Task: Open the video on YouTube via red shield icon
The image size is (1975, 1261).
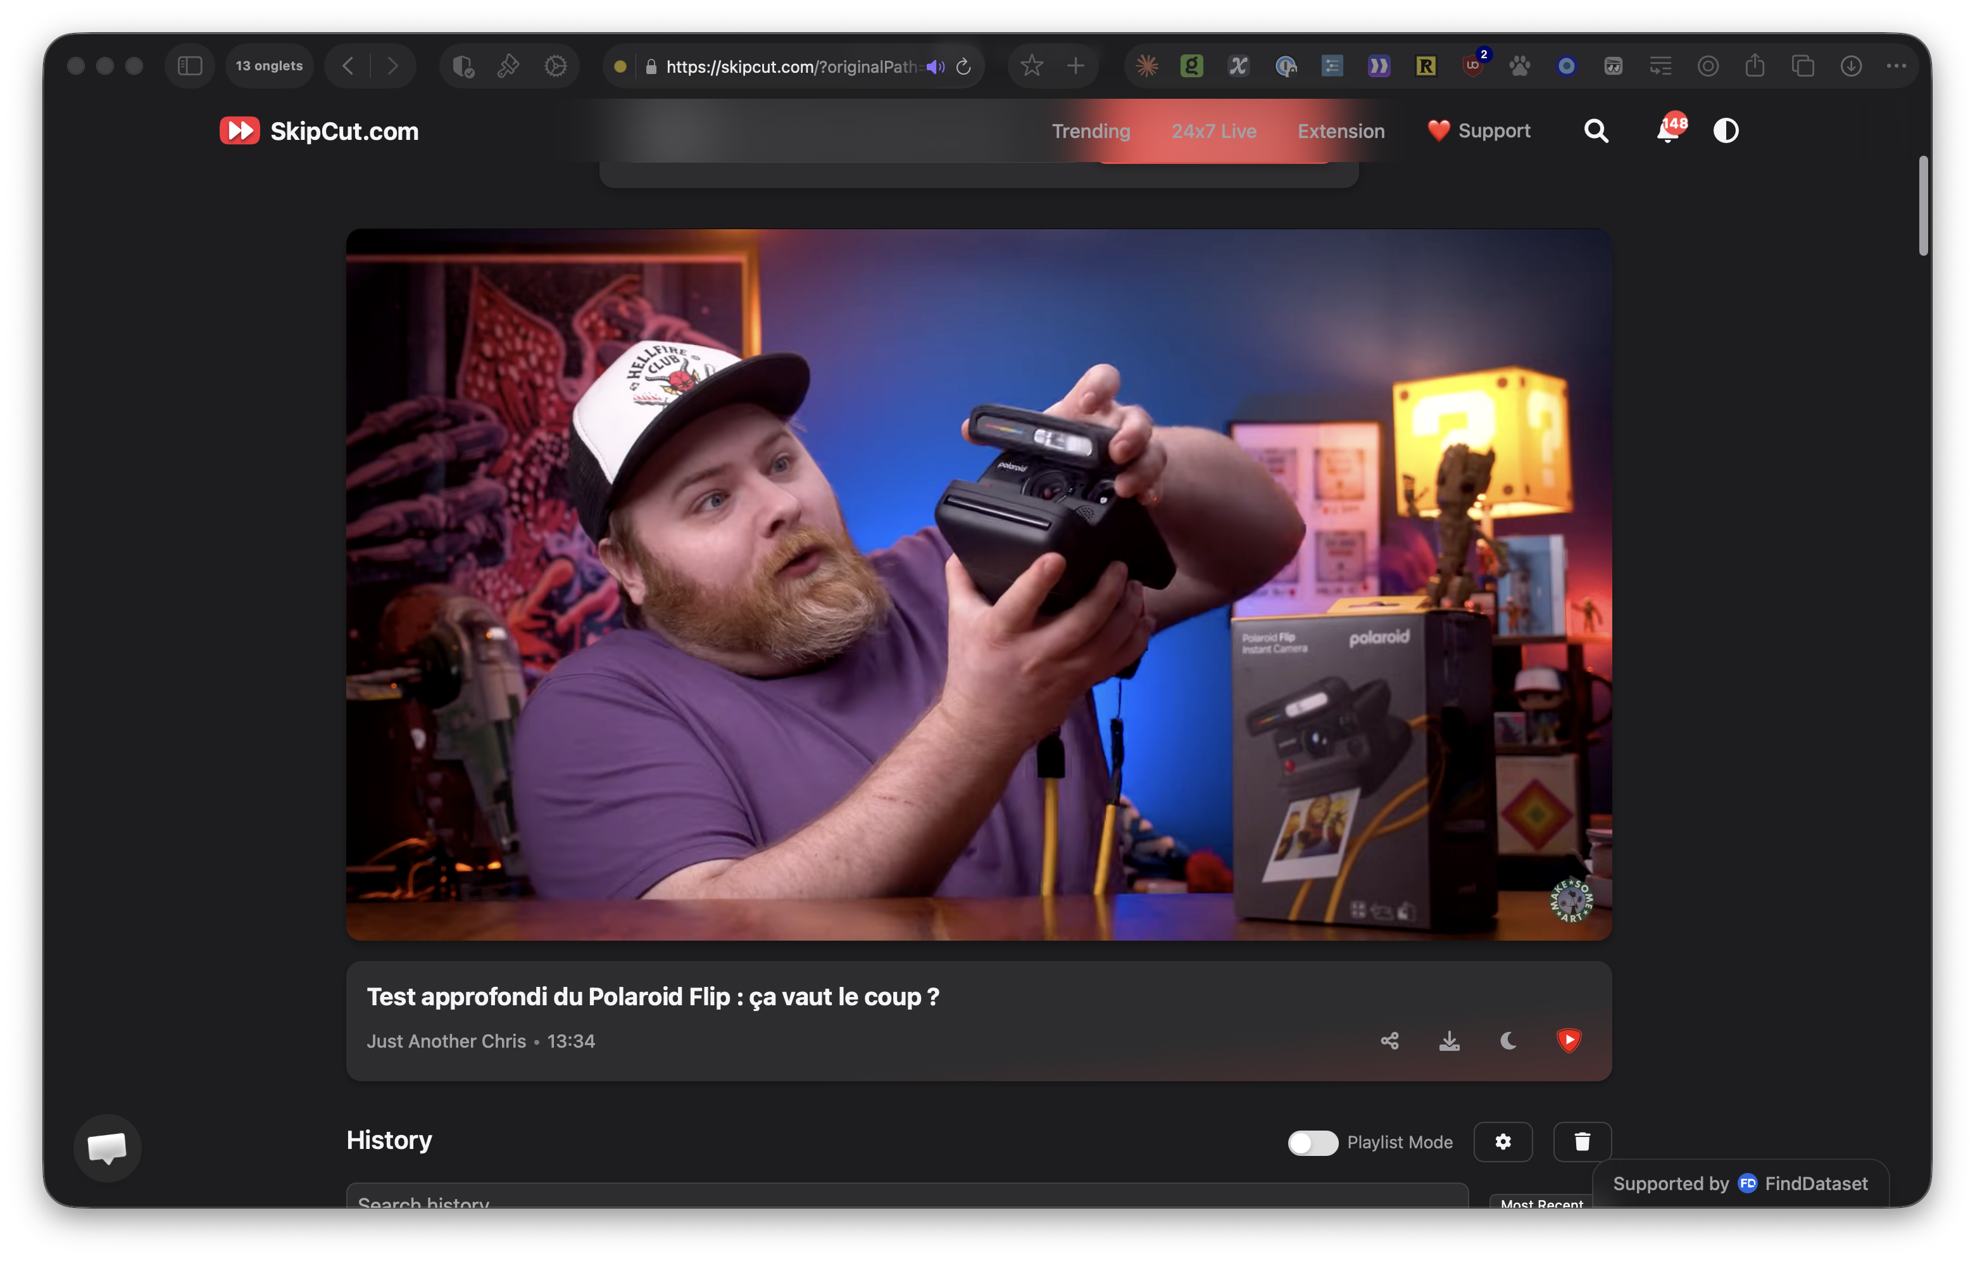Action: (1569, 1041)
